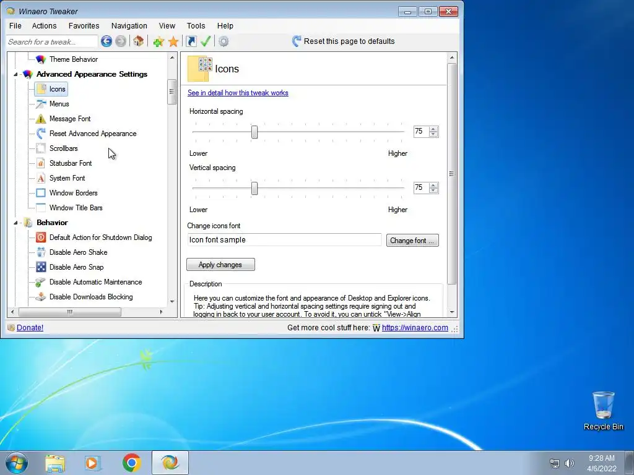Open the File menu
This screenshot has width=634, height=475.
(15, 26)
